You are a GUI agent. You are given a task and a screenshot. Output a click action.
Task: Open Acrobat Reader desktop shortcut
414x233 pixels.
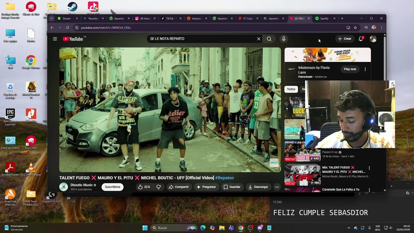(10, 169)
